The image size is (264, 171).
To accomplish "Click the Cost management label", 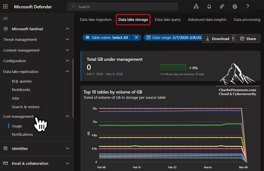I will 18,116.
